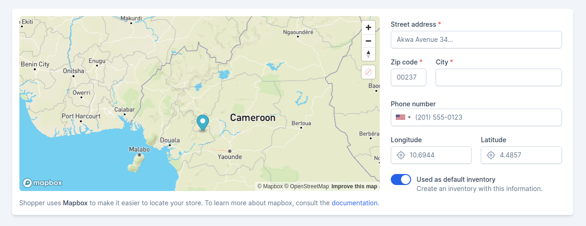Click the crosshair icon in Latitude field
The image size is (586, 226).
click(x=491, y=155)
